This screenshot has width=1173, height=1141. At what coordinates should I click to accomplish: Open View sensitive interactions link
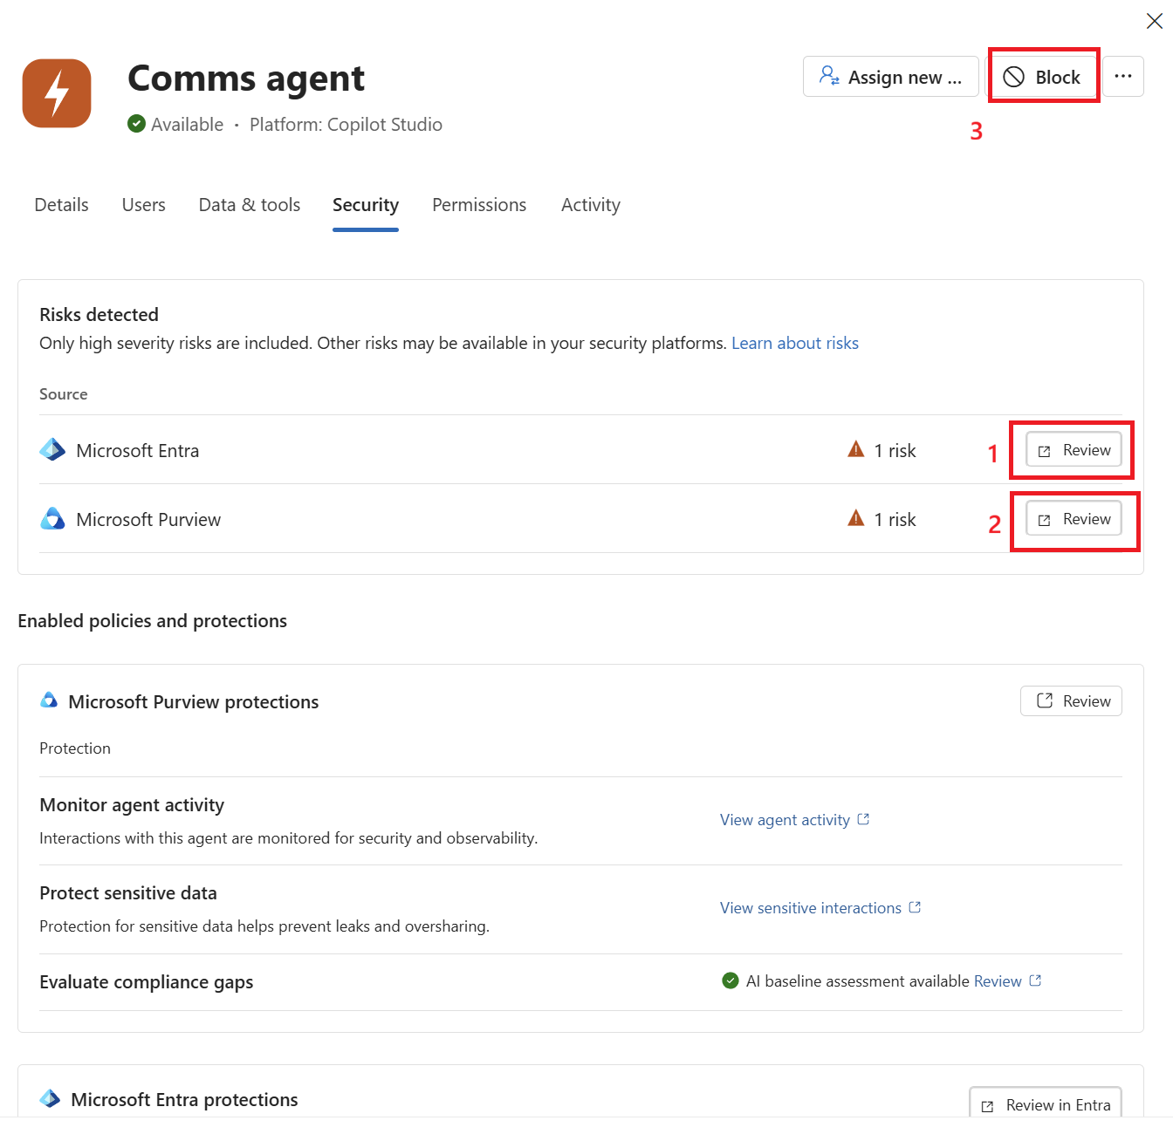811,908
